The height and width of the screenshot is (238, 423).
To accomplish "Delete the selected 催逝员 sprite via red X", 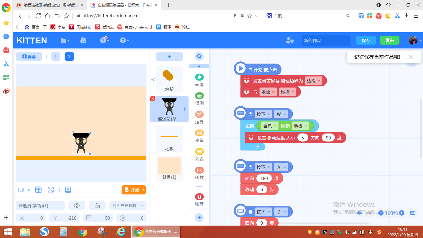I will pyautogui.click(x=153, y=99).
